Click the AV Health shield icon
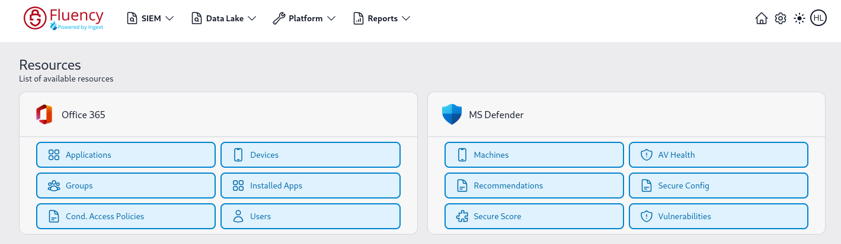Image resolution: width=841 pixels, height=244 pixels. click(x=647, y=155)
